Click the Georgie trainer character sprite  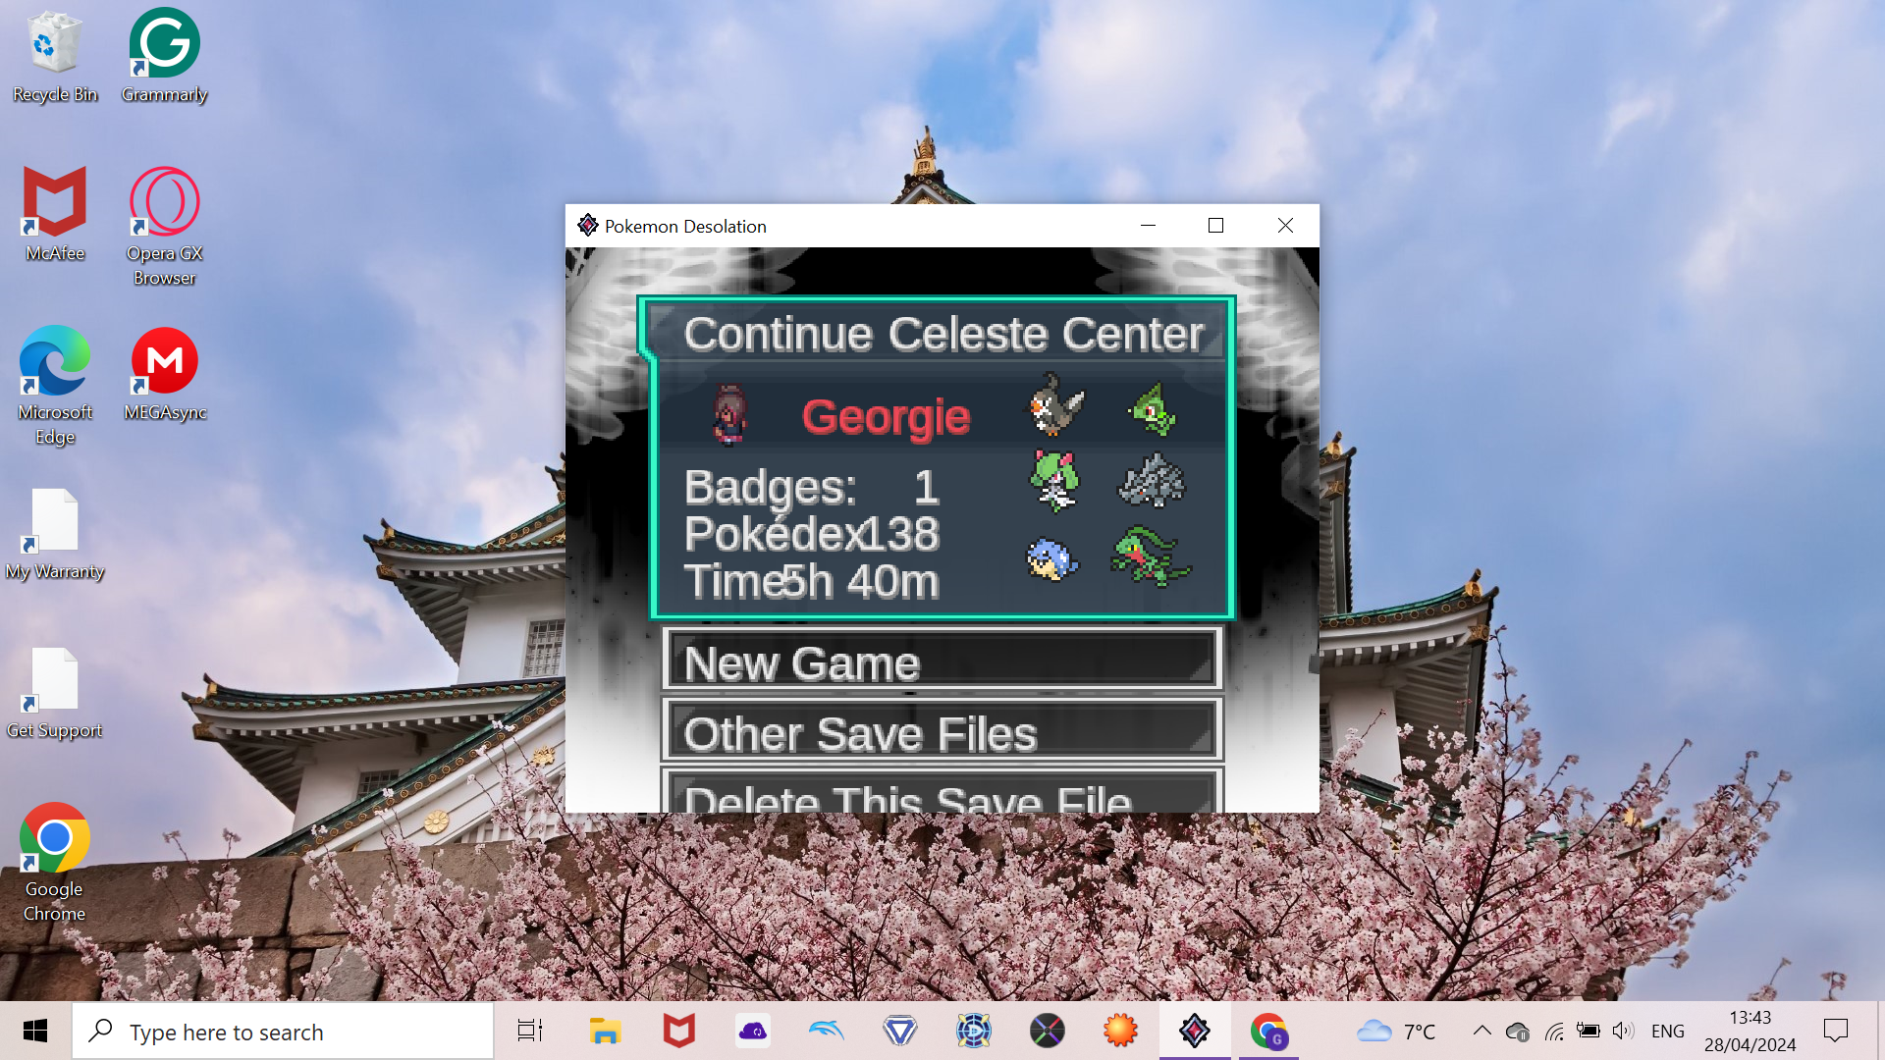[728, 414]
